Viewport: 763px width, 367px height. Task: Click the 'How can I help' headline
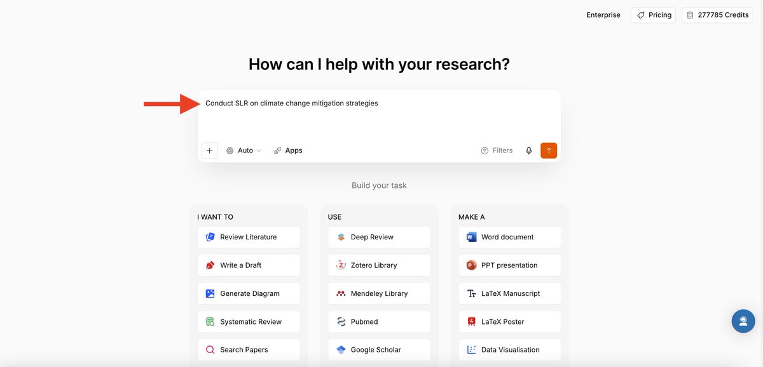tap(379, 64)
